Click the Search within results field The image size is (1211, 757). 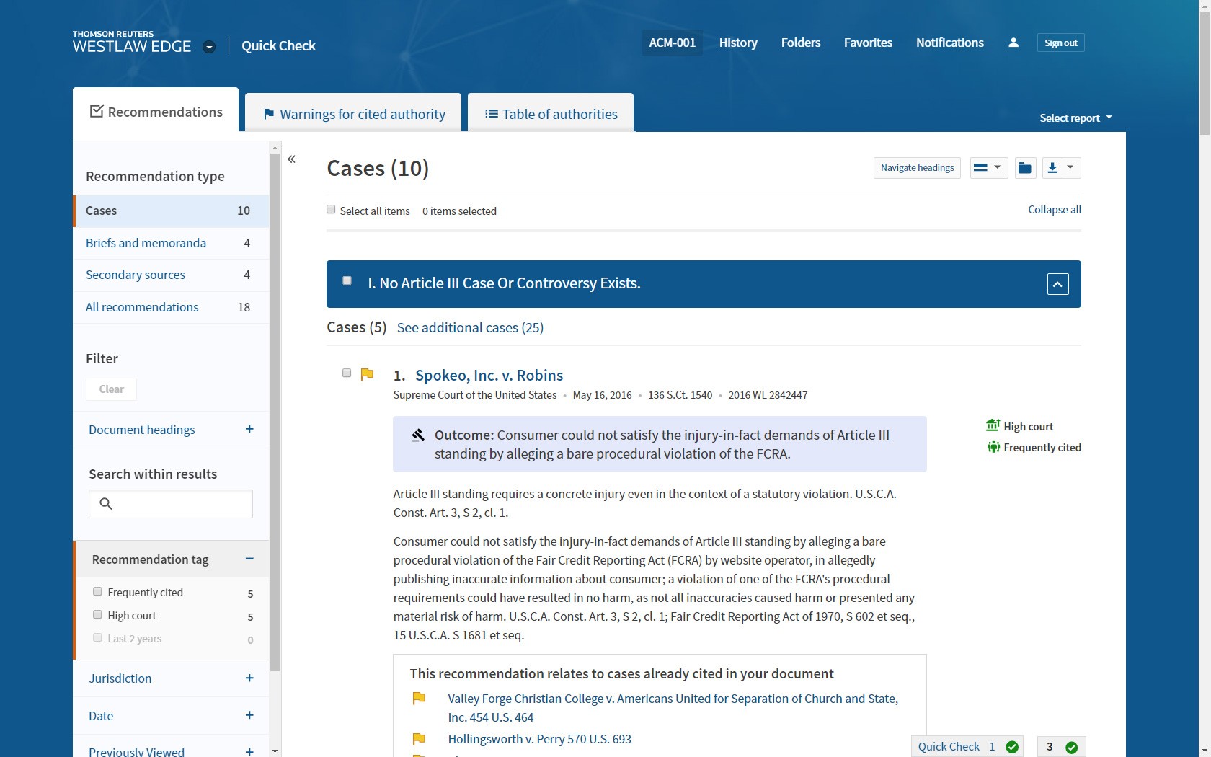point(180,504)
